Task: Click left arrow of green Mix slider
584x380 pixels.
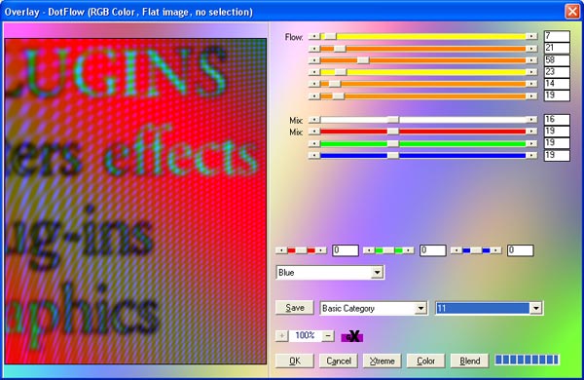Action: tap(314, 143)
